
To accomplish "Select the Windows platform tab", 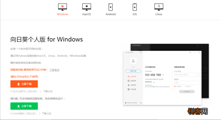I will (x=62, y=10).
